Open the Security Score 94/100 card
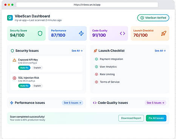This screenshot has width=176, height=139. click(x=26, y=33)
